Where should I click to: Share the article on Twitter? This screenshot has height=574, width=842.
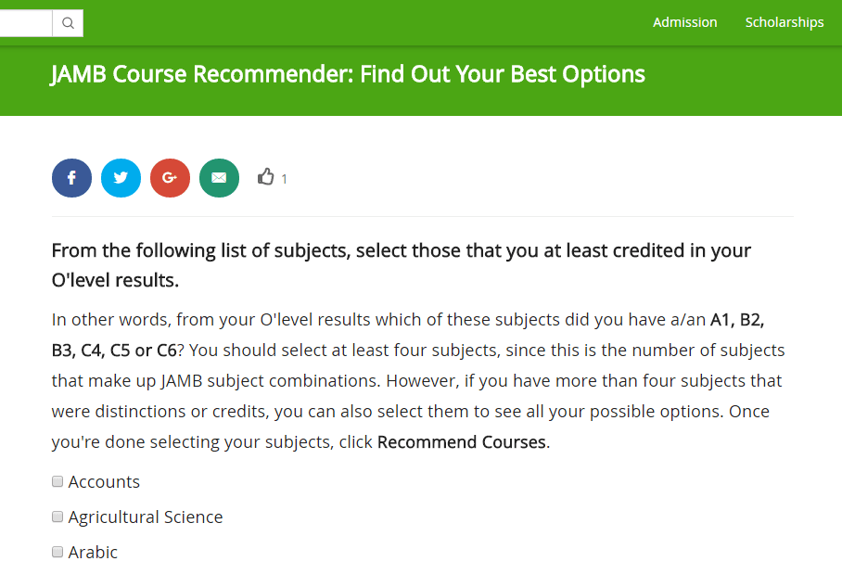pos(121,177)
